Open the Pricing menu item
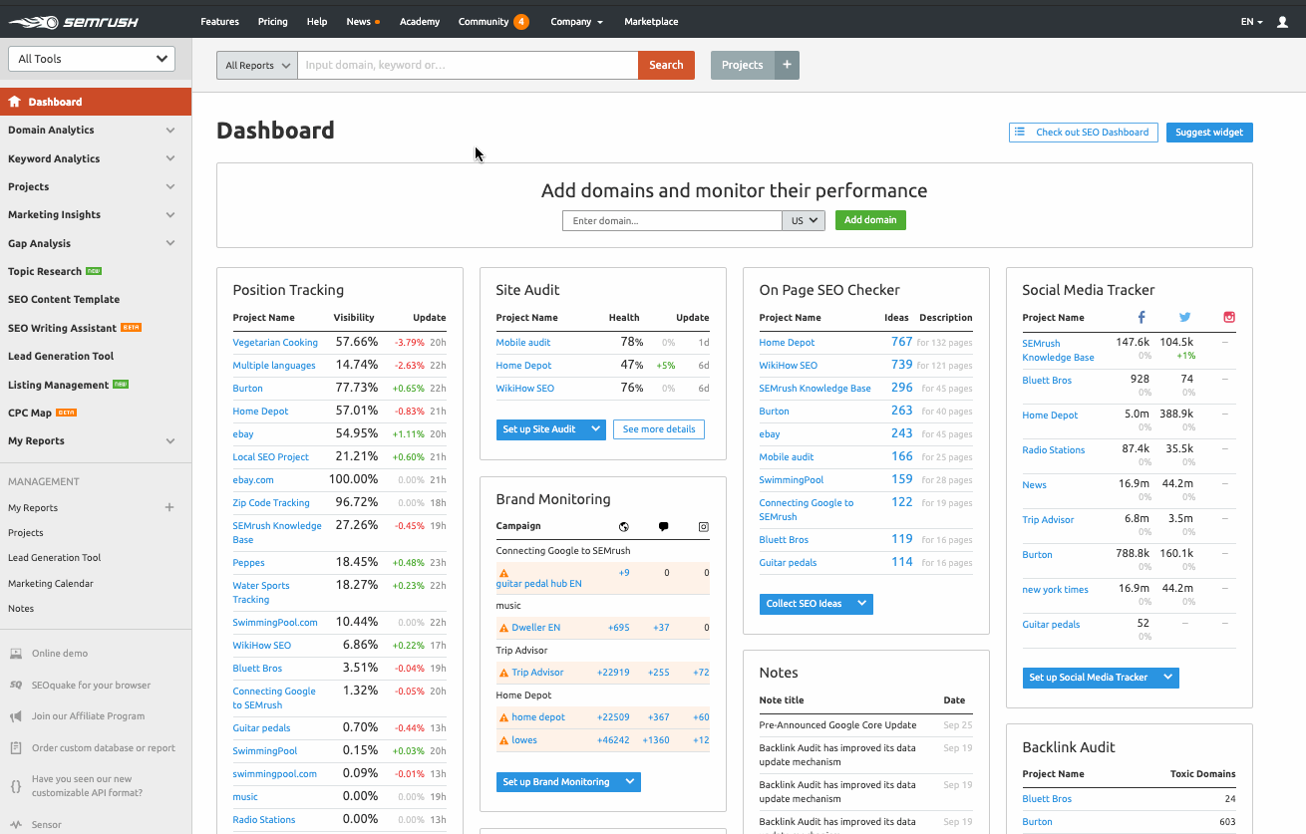 (272, 22)
